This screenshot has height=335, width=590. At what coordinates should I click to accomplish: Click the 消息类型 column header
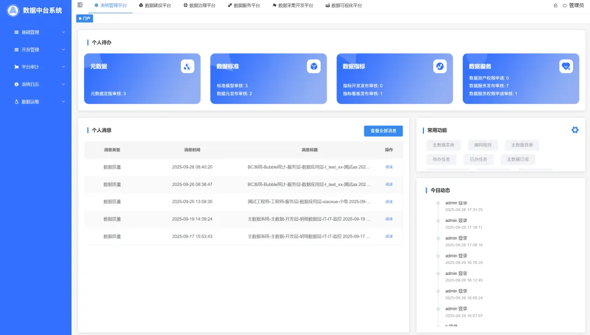112,150
